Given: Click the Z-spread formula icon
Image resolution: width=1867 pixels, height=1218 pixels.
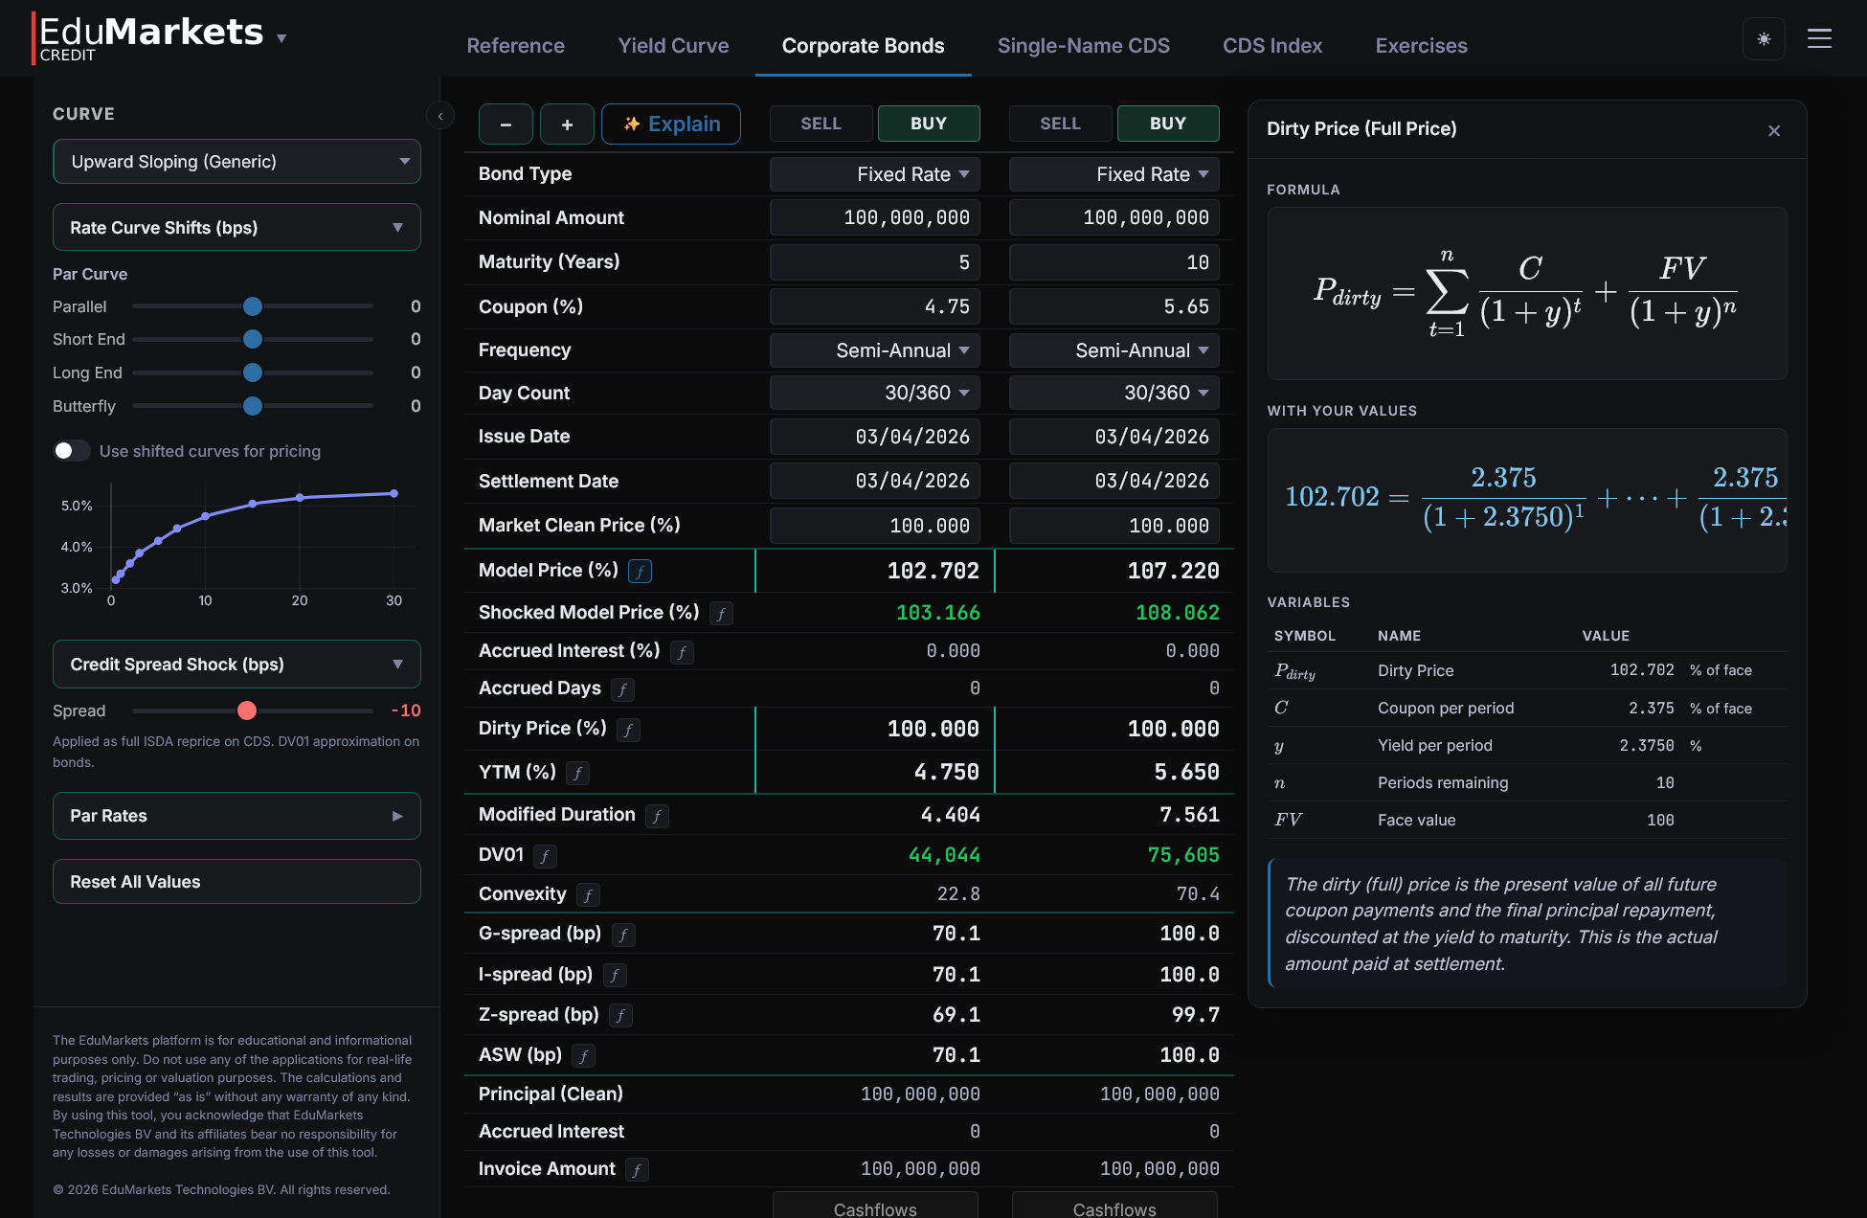Looking at the screenshot, I should [620, 1015].
